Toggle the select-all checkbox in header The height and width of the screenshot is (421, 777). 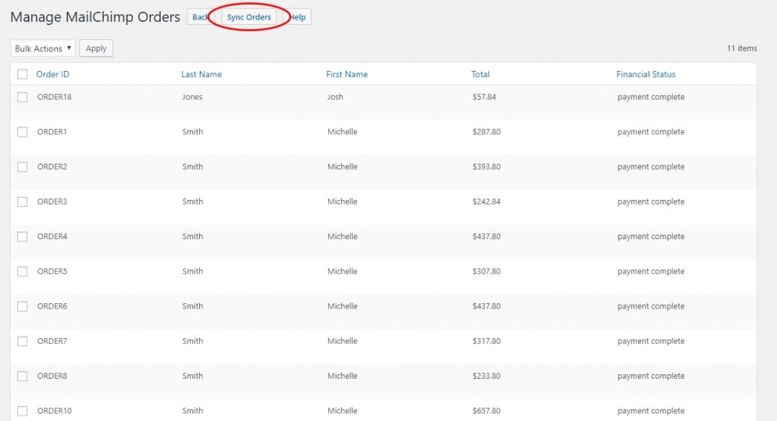coord(23,74)
